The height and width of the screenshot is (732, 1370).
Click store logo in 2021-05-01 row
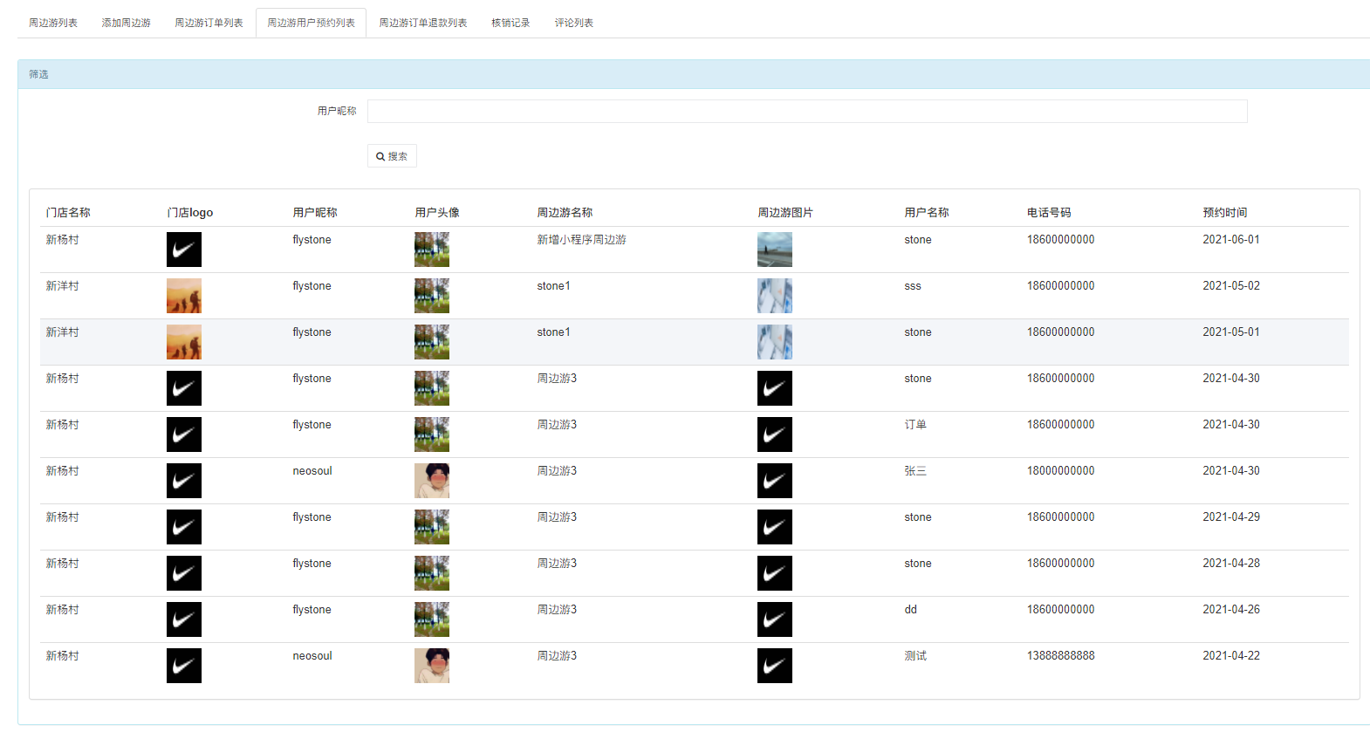184,342
